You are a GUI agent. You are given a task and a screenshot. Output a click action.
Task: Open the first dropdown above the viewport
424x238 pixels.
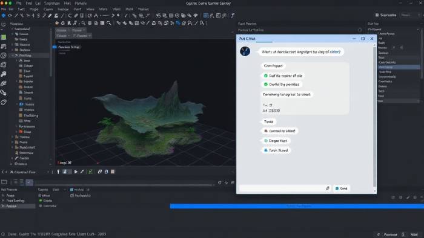click(x=63, y=30)
